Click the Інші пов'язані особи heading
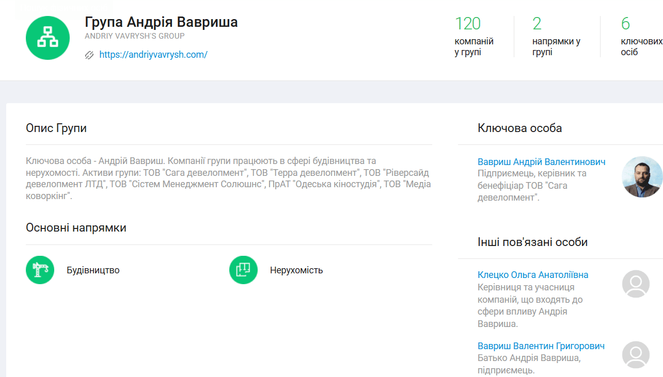 tap(532, 242)
